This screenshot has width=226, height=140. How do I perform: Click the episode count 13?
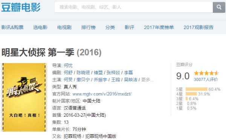[x=66, y=122]
